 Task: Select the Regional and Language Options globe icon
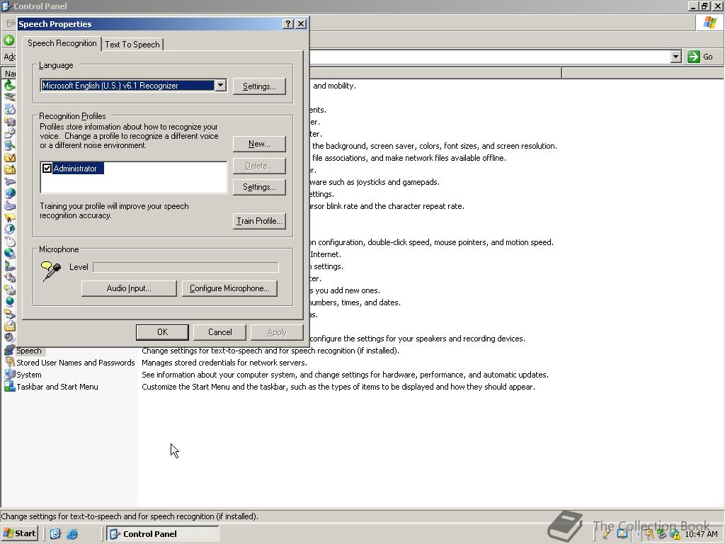(9, 302)
